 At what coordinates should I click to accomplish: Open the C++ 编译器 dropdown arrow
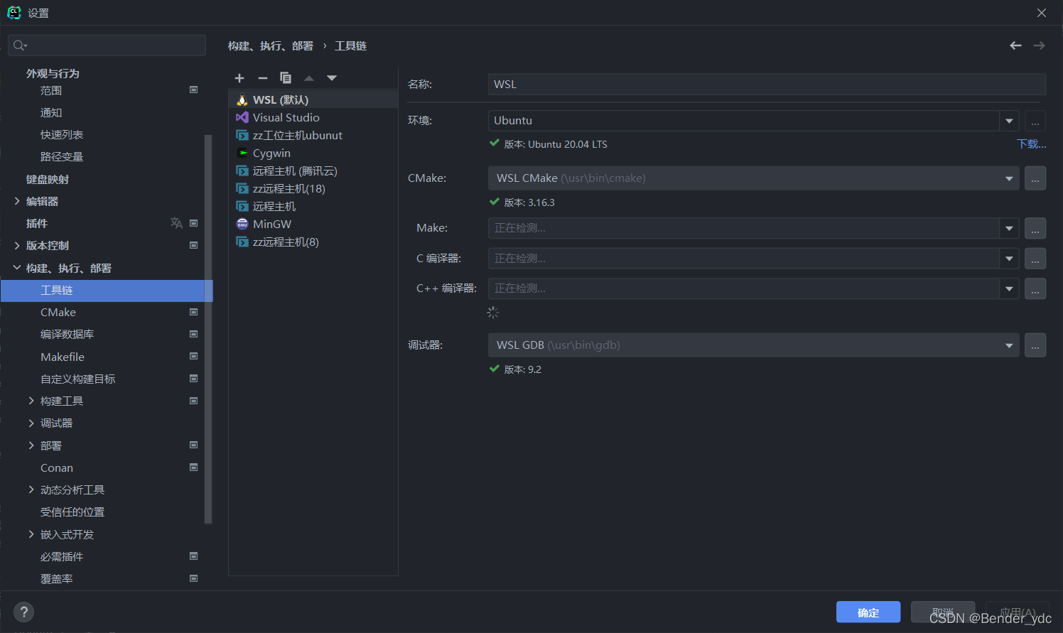click(1009, 288)
